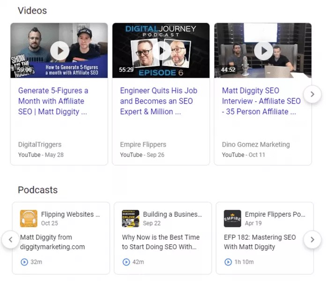Viewport: 328px width, 281px height.
Task: Click the 59:06 video duration label
Action: coord(24,70)
